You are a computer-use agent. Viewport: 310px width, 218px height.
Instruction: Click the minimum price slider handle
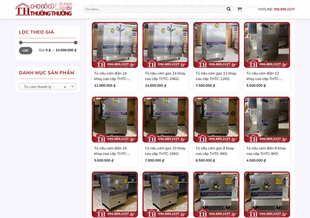pos(21,42)
